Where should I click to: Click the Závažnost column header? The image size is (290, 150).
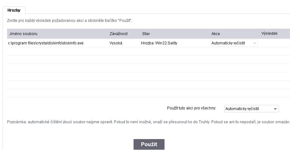(118, 33)
